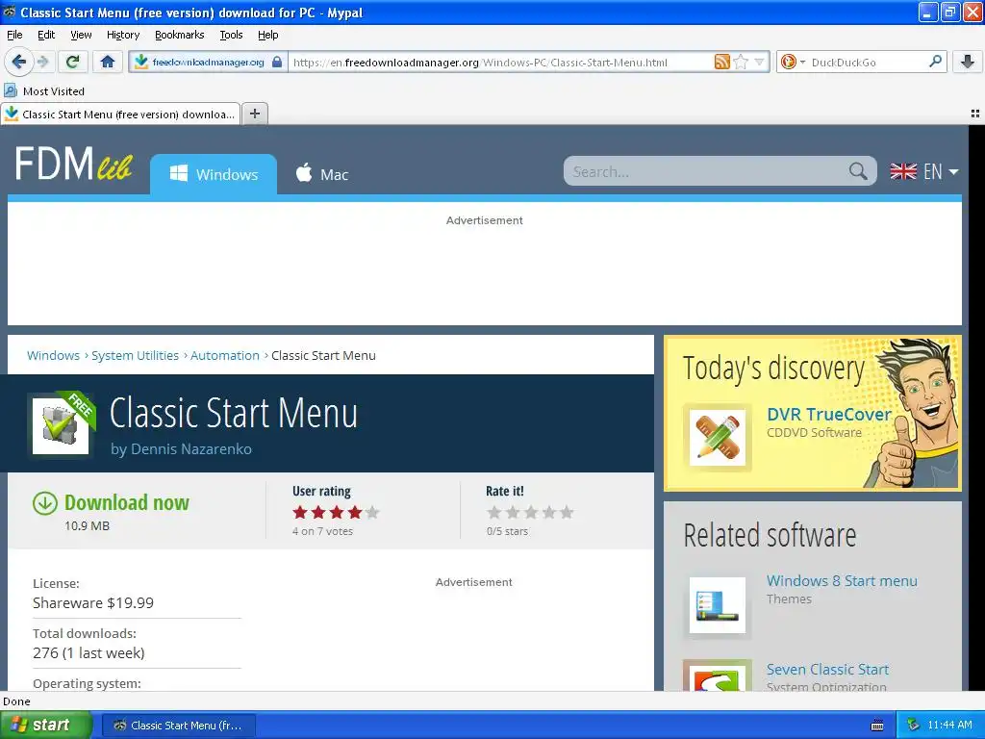The height and width of the screenshot is (739, 985).
Task: Open the History menu
Action: pyautogui.click(x=123, y=35)
